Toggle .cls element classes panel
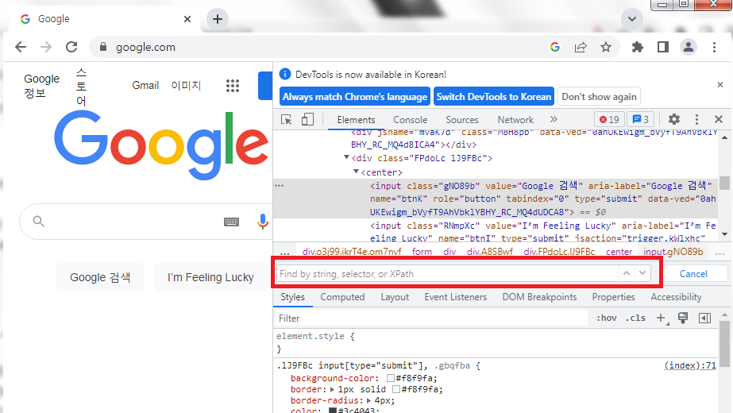 coord(635,318)
